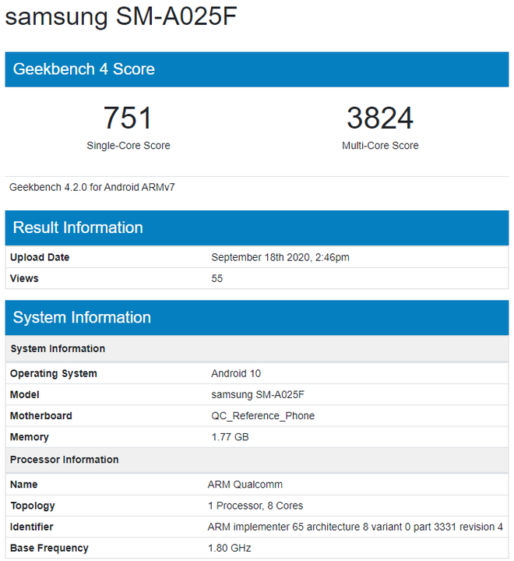
Task: Click the Processor Information subheading
Action: click(x=64, y=460)
